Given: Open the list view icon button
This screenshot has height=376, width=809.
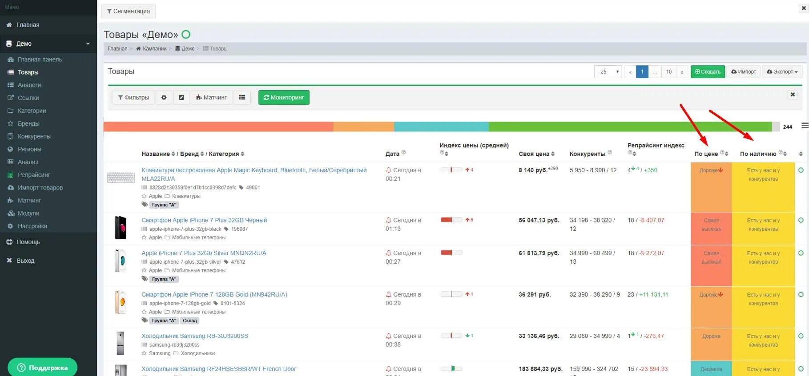Looking at the screenshot, I should click(x=242, y=97).
